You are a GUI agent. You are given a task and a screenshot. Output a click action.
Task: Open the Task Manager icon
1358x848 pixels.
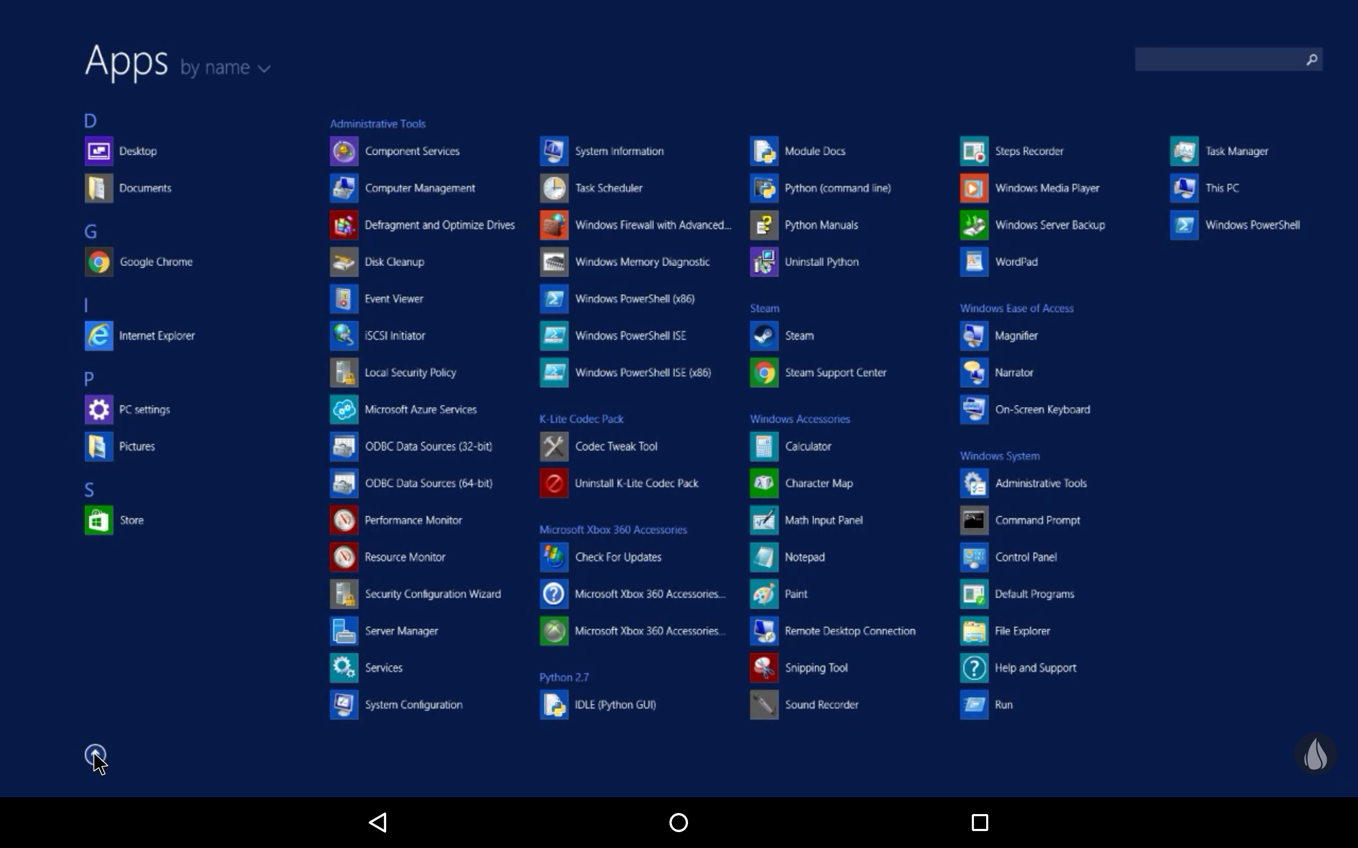(x=1184, y=152)
